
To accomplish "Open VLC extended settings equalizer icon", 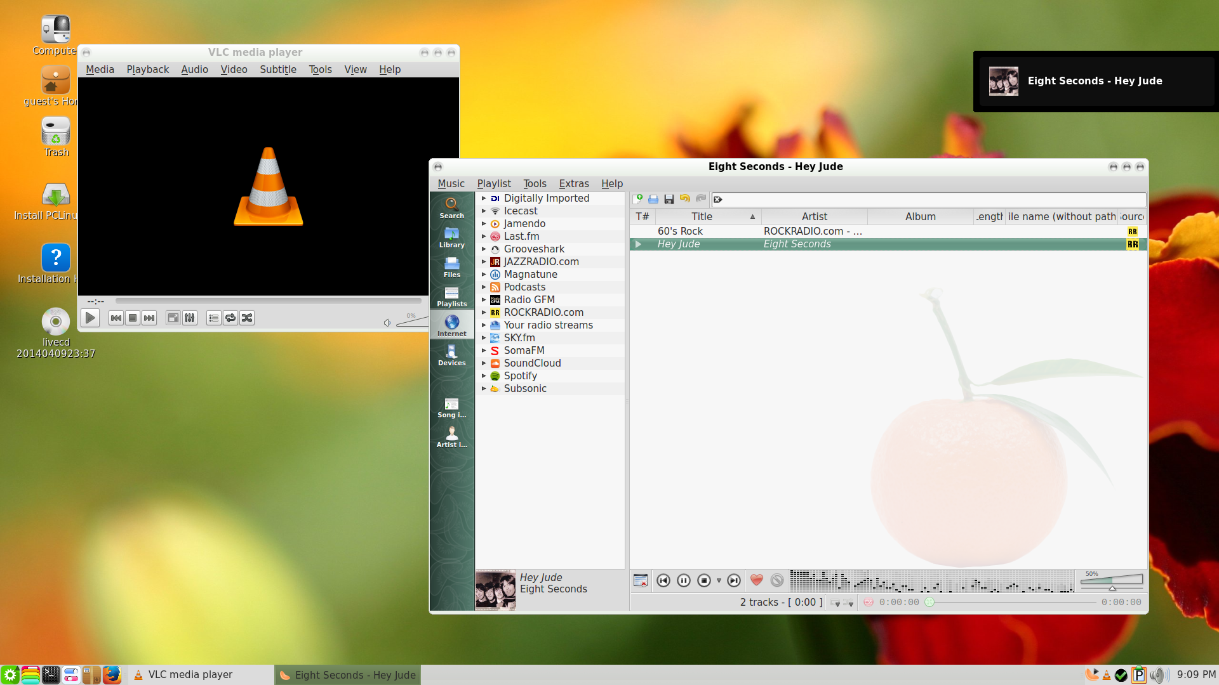I will [190, 318].
